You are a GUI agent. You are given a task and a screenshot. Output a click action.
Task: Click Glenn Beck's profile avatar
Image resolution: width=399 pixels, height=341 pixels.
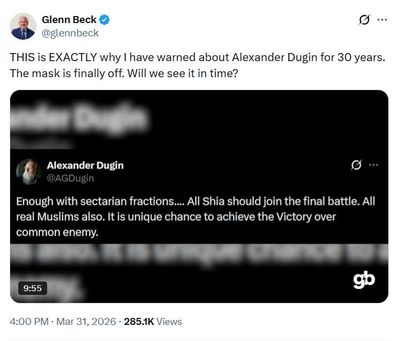pos(23,26)
